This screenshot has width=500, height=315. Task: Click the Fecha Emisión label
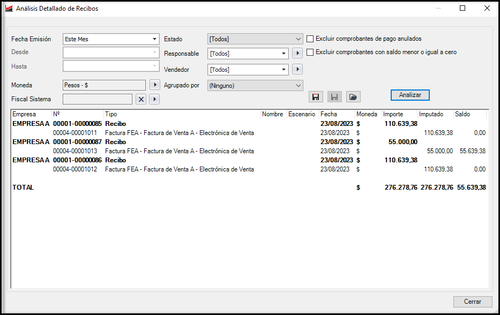tap(31, 39)
